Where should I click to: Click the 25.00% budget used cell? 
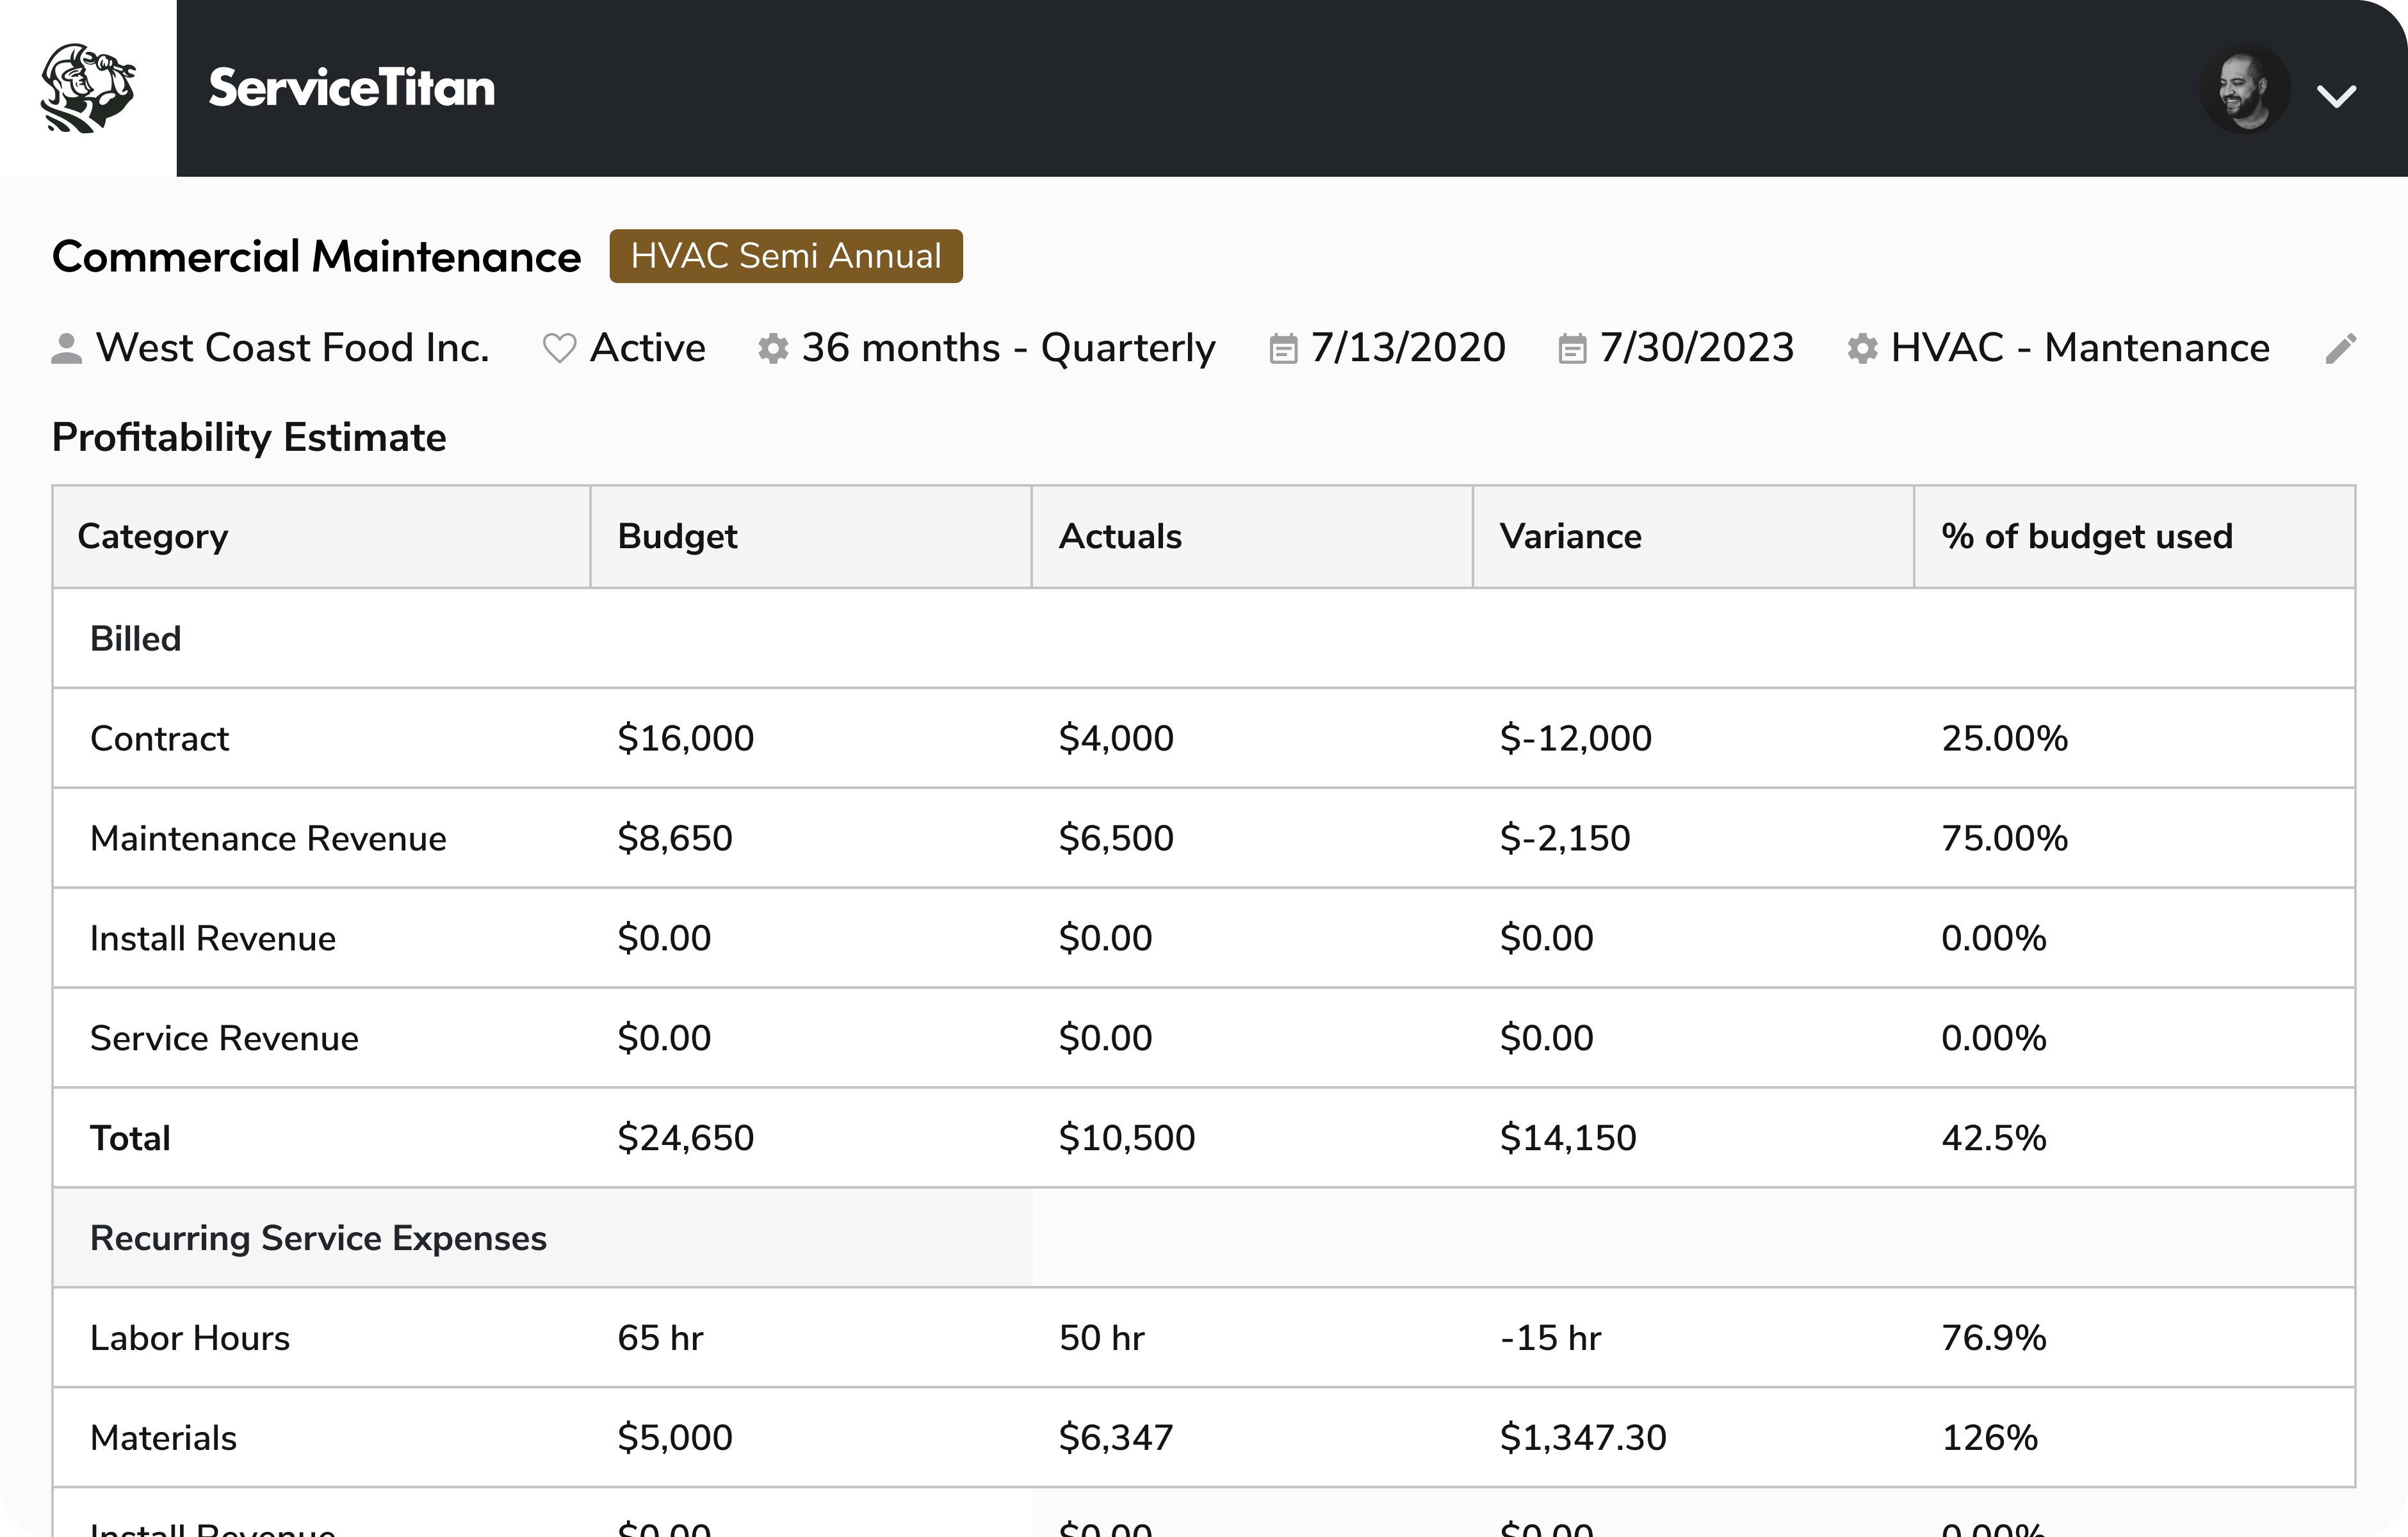(x=2004, y=738)
